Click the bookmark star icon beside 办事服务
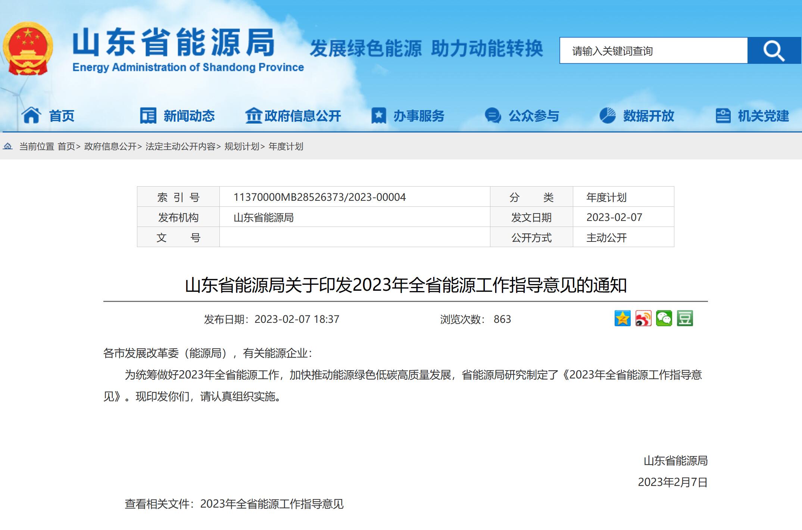The width and height of the screenshot is (802, 530). (x=378, y=115)
